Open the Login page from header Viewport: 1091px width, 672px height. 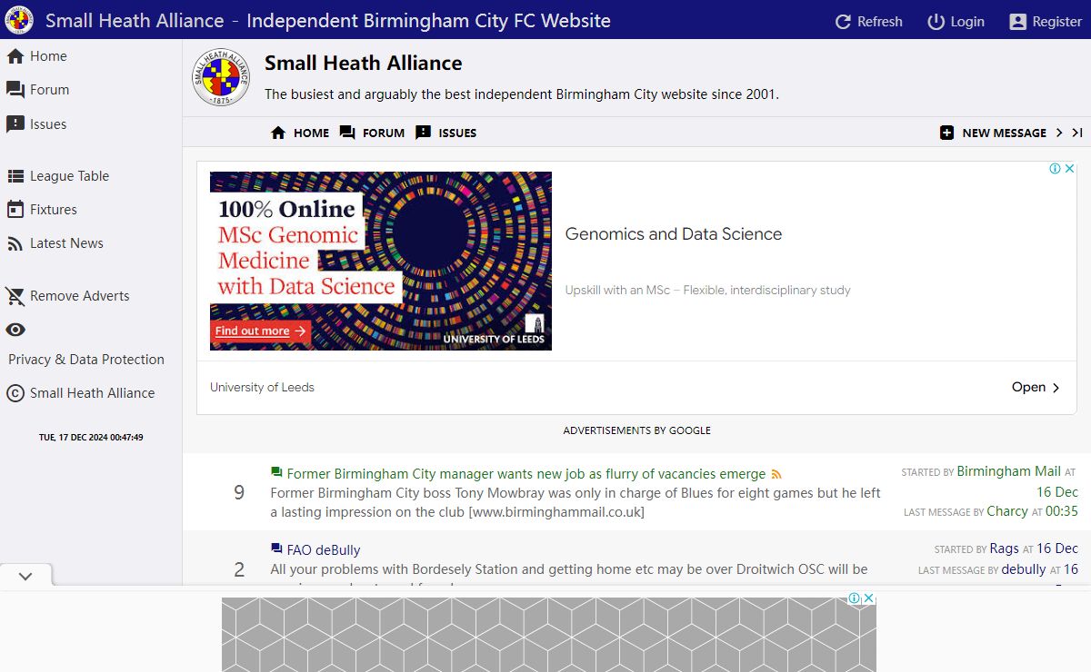(956, 21)
